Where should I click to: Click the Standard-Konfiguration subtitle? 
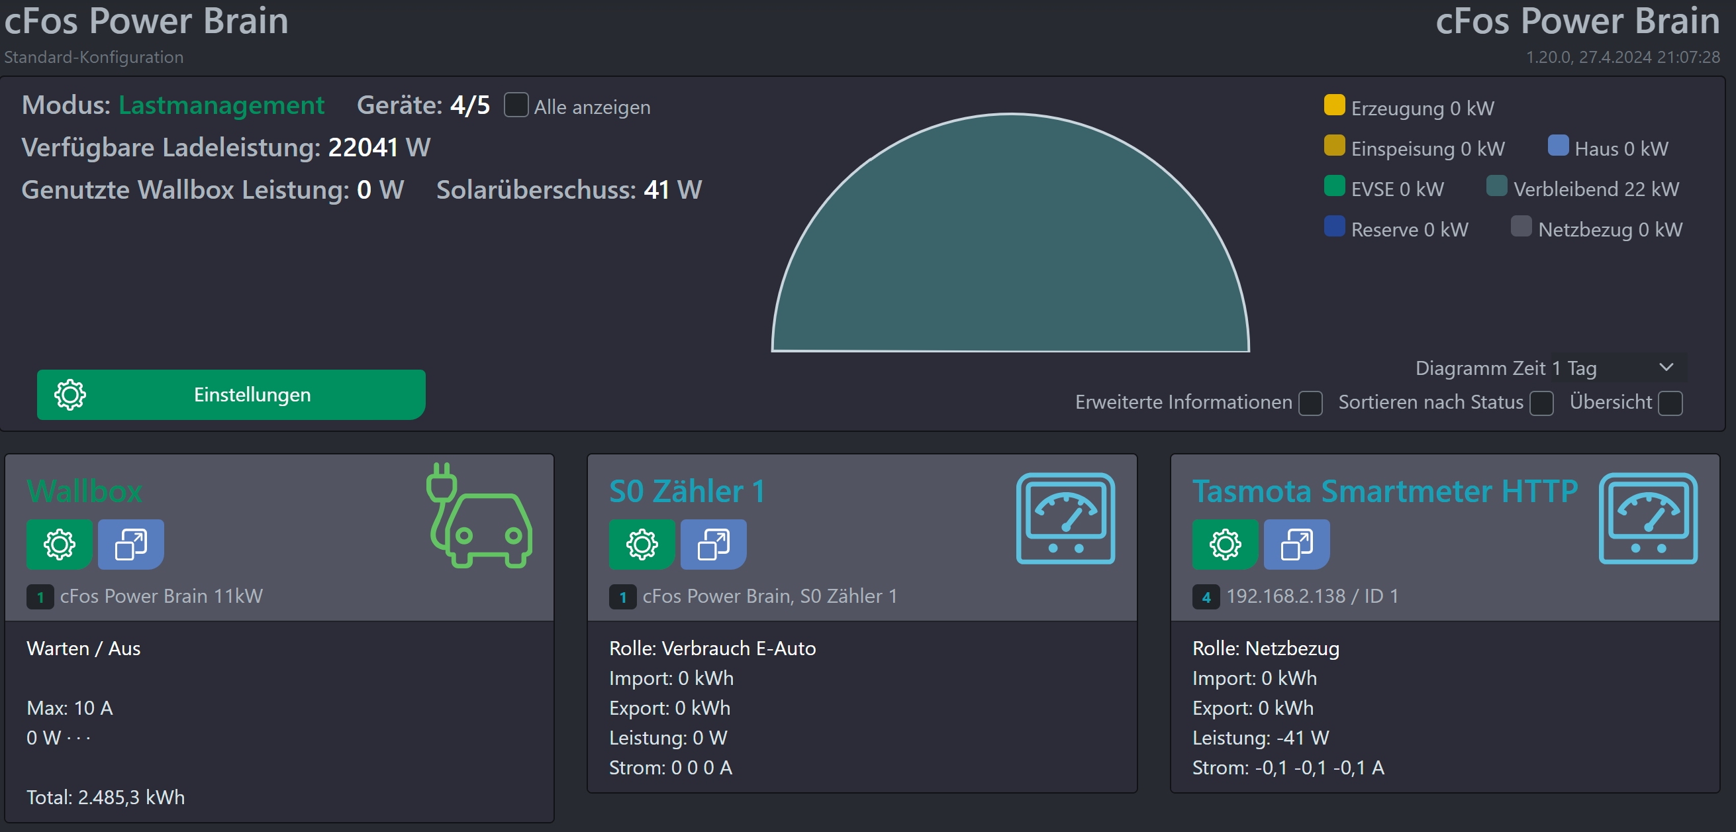[x=93, y=58]
